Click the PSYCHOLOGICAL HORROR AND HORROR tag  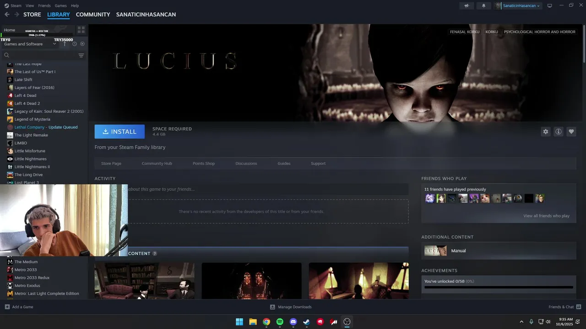point(539,32)
